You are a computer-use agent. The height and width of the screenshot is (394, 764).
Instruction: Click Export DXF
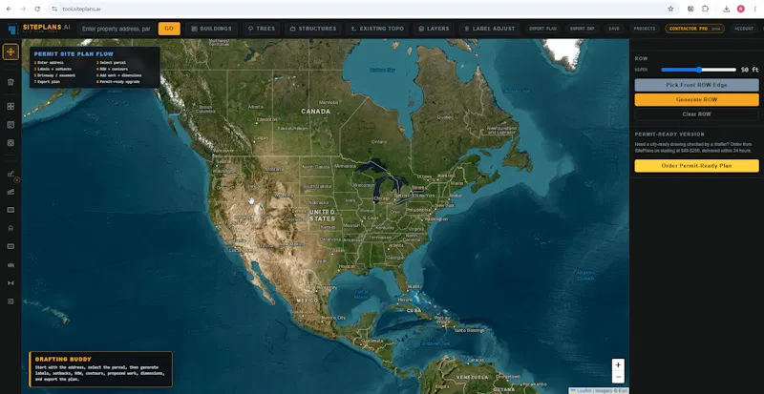coord(583,29)
